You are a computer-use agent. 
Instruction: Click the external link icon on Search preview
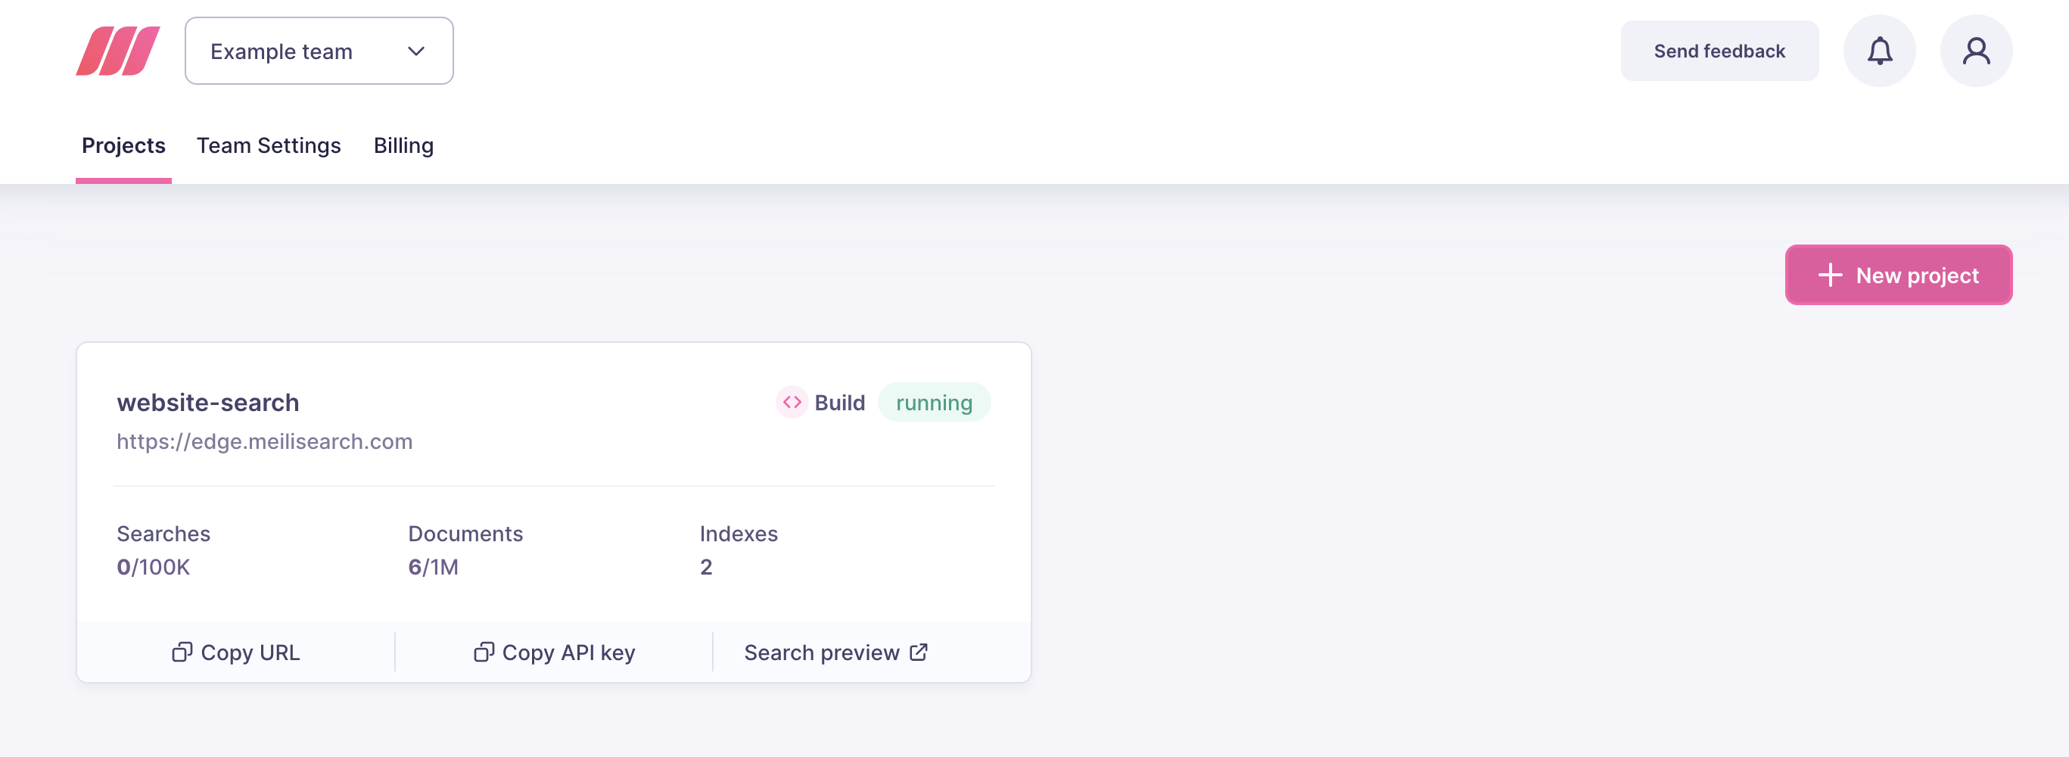[918, 652]
